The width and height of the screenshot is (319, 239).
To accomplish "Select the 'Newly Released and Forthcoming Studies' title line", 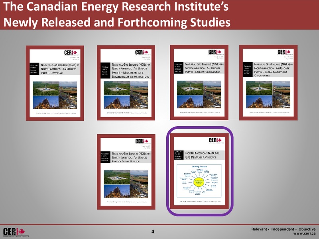I will (x=117, y=22).
